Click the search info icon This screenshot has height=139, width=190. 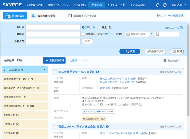181,28
